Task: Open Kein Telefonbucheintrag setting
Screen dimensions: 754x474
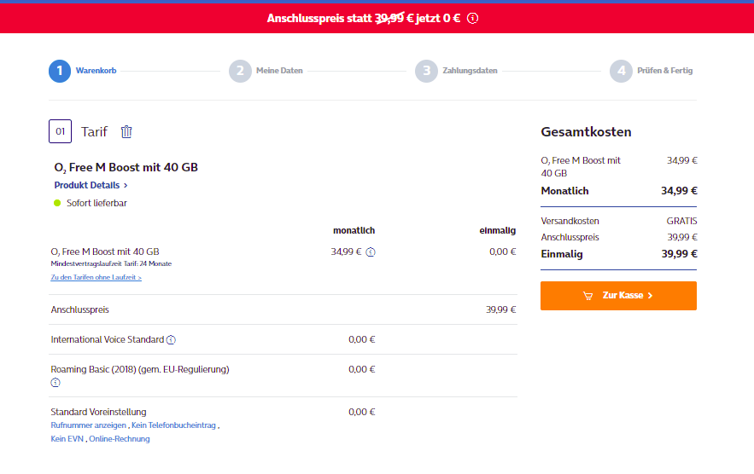Action: coord(173,425)
